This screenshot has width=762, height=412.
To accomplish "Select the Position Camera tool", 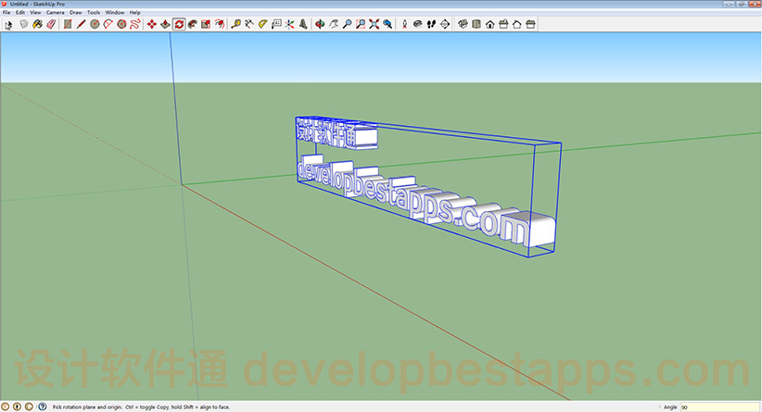I will pyautogui.click(x=404, y=24).
